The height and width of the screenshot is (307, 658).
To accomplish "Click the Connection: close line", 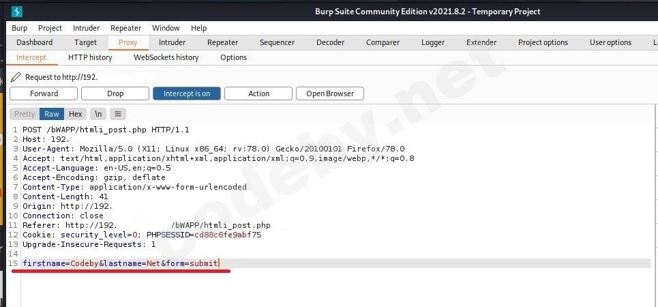I will [63, 216].
